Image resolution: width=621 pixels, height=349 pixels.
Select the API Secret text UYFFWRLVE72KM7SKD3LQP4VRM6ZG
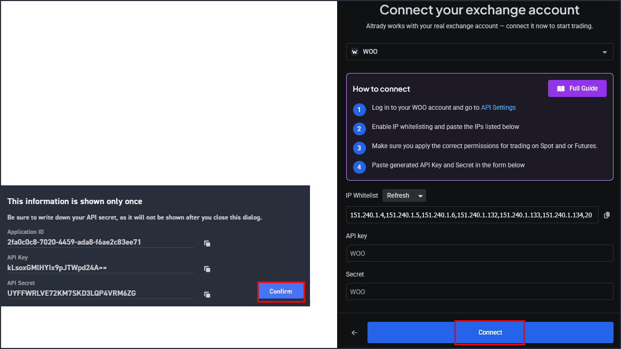pos(72,293)
